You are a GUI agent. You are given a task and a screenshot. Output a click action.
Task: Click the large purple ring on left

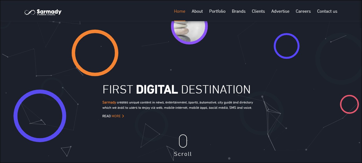coord(40,116)
